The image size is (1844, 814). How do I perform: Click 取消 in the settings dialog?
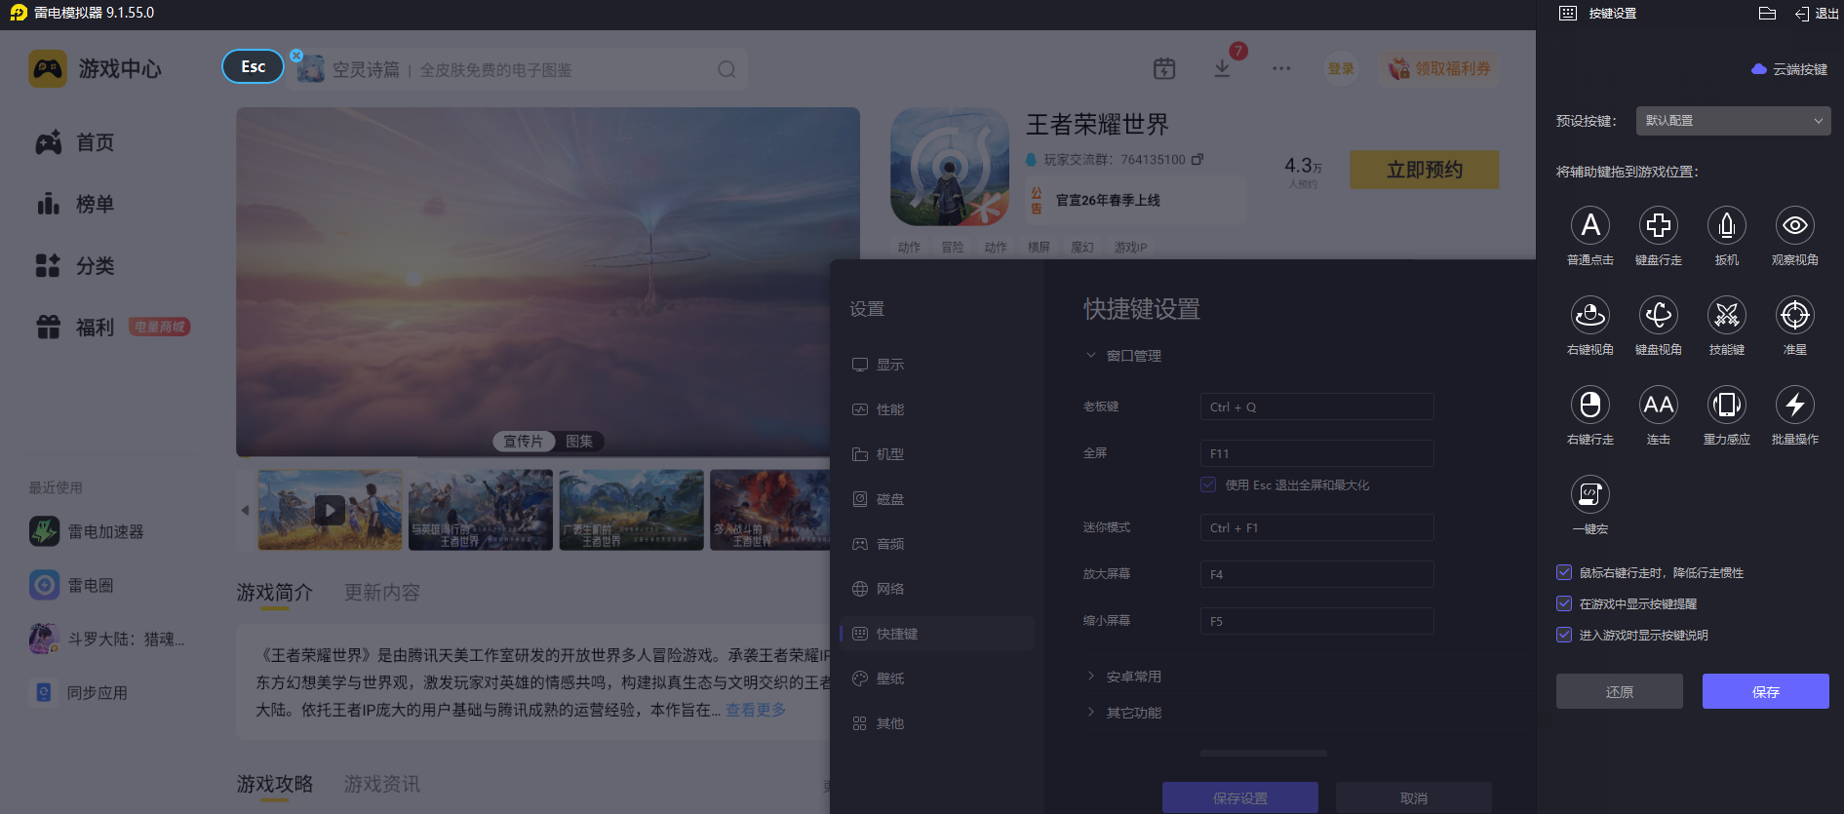click(1414, 797)
